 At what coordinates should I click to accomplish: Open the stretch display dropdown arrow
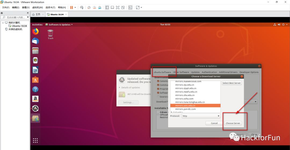pos(142,7)
